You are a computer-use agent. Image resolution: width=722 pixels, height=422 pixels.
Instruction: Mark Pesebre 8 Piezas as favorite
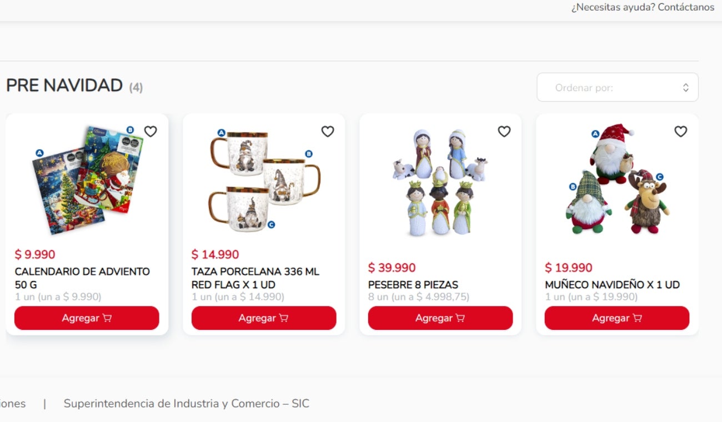(x=504, y=132)
